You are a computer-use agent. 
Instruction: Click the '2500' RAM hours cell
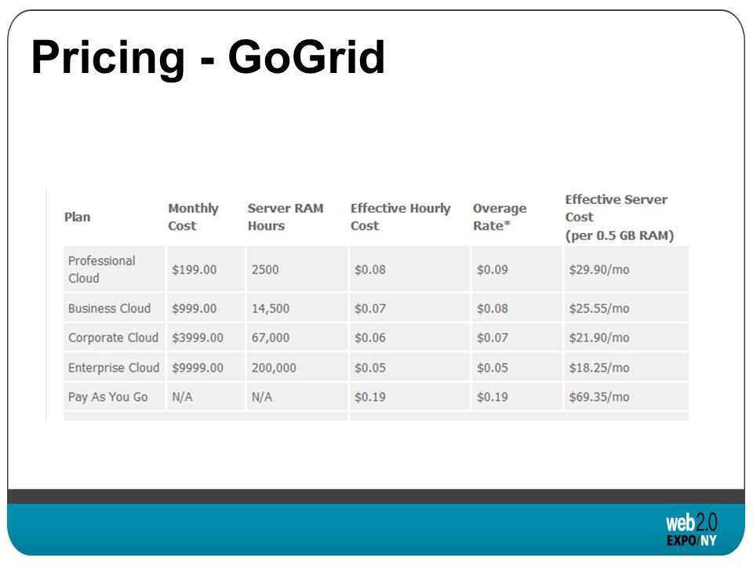tap(297, 269)
